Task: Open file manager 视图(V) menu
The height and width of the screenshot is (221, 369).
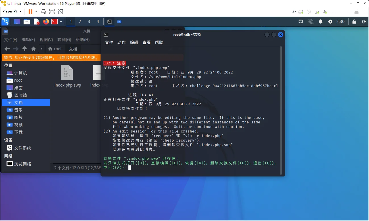Action: click(x=46, y=40)
